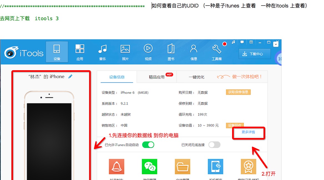Screen dimensions: 324x180
Task: Open the 文件管理 file manager folder icon
Action: [x=182, y=166]
